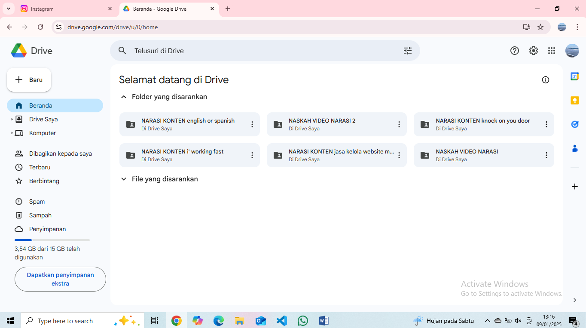Click the Baru new button
Viewport: 586px width, 328px height.
tap(29, 80)
